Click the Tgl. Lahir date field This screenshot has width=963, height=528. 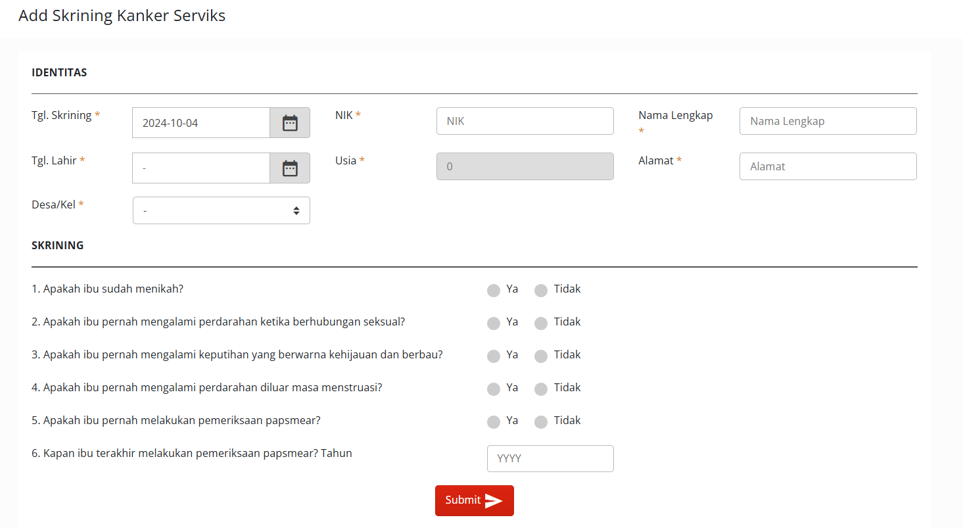[x=201, y=168]
